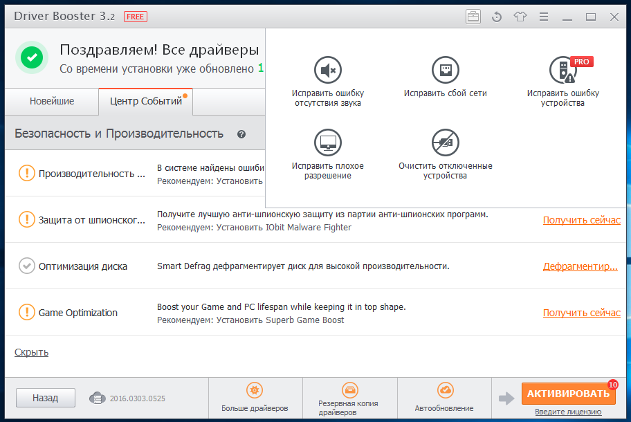This screenshot has width=631, height=422.
Task: Launch the 'Исправить сбой сети' tool
Action: click(446, 70)
